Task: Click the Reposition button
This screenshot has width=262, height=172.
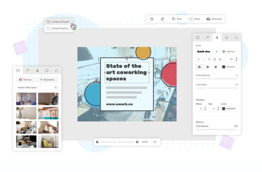Action: pos(47,80)
